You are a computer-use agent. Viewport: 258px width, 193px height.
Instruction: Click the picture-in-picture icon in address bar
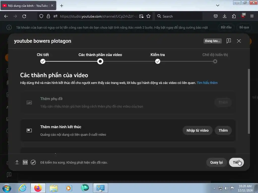tap(141, 16)
